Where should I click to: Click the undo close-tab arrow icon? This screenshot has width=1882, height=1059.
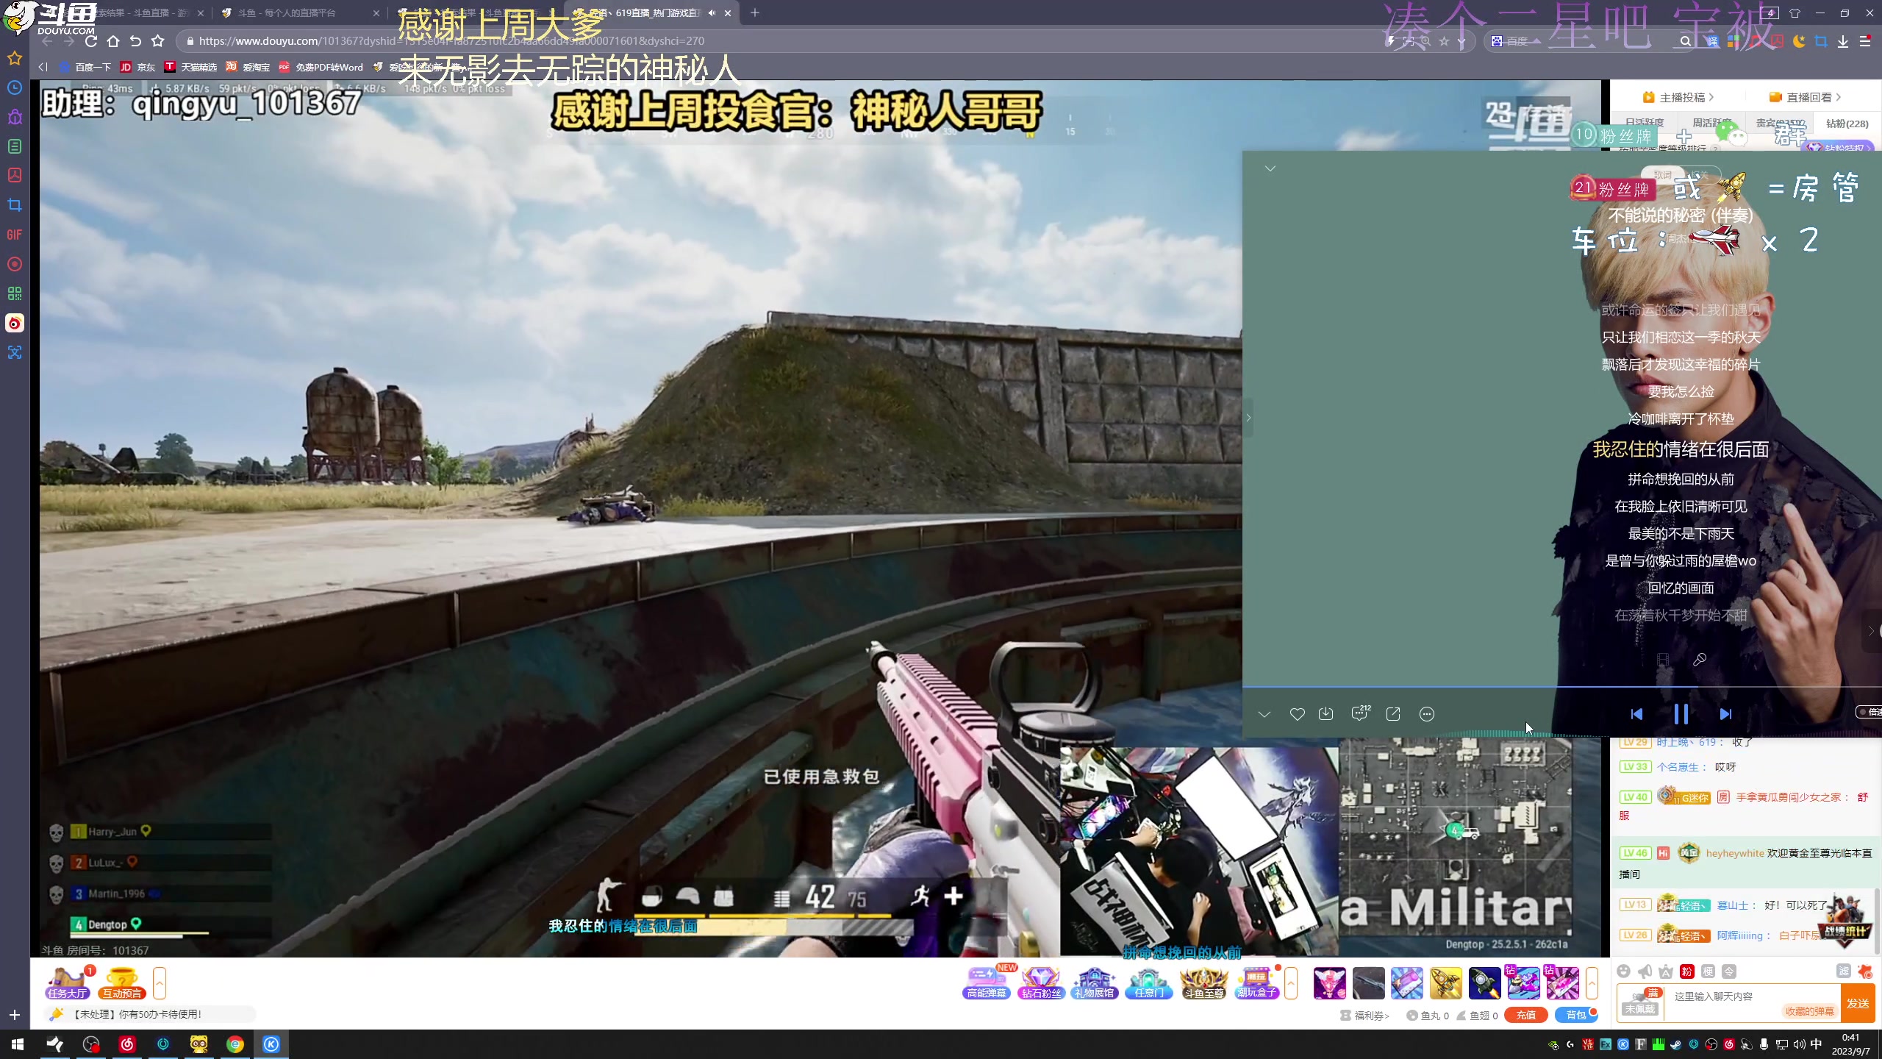(x=135, y=41)
